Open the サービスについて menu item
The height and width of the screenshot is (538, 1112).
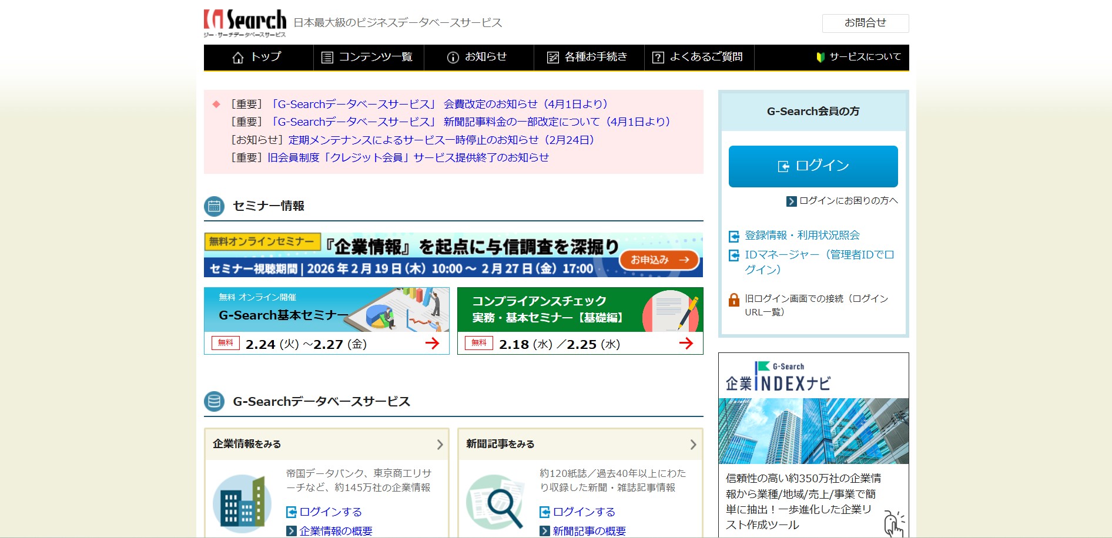(x=858, y=58)
